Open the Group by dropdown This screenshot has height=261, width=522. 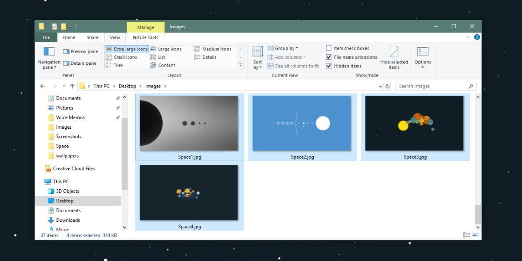[x=284, y=48]
